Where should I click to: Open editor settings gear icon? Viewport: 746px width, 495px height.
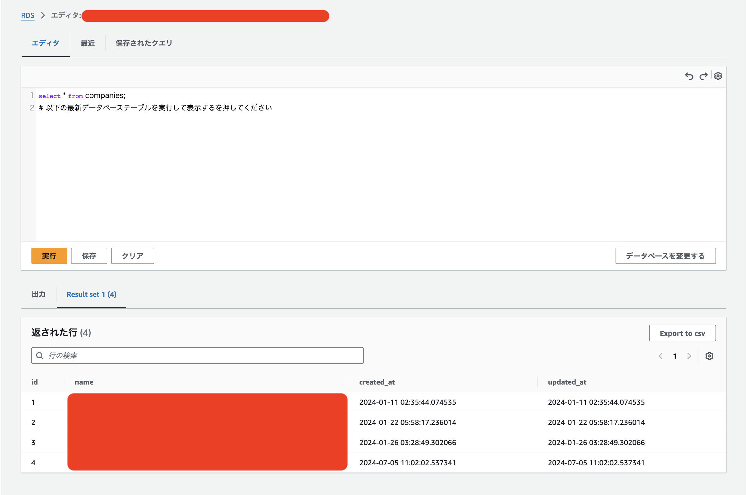pos(718,76)
